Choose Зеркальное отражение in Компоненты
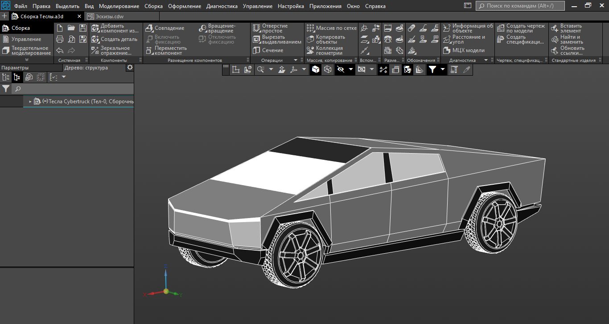 point(111,50)
